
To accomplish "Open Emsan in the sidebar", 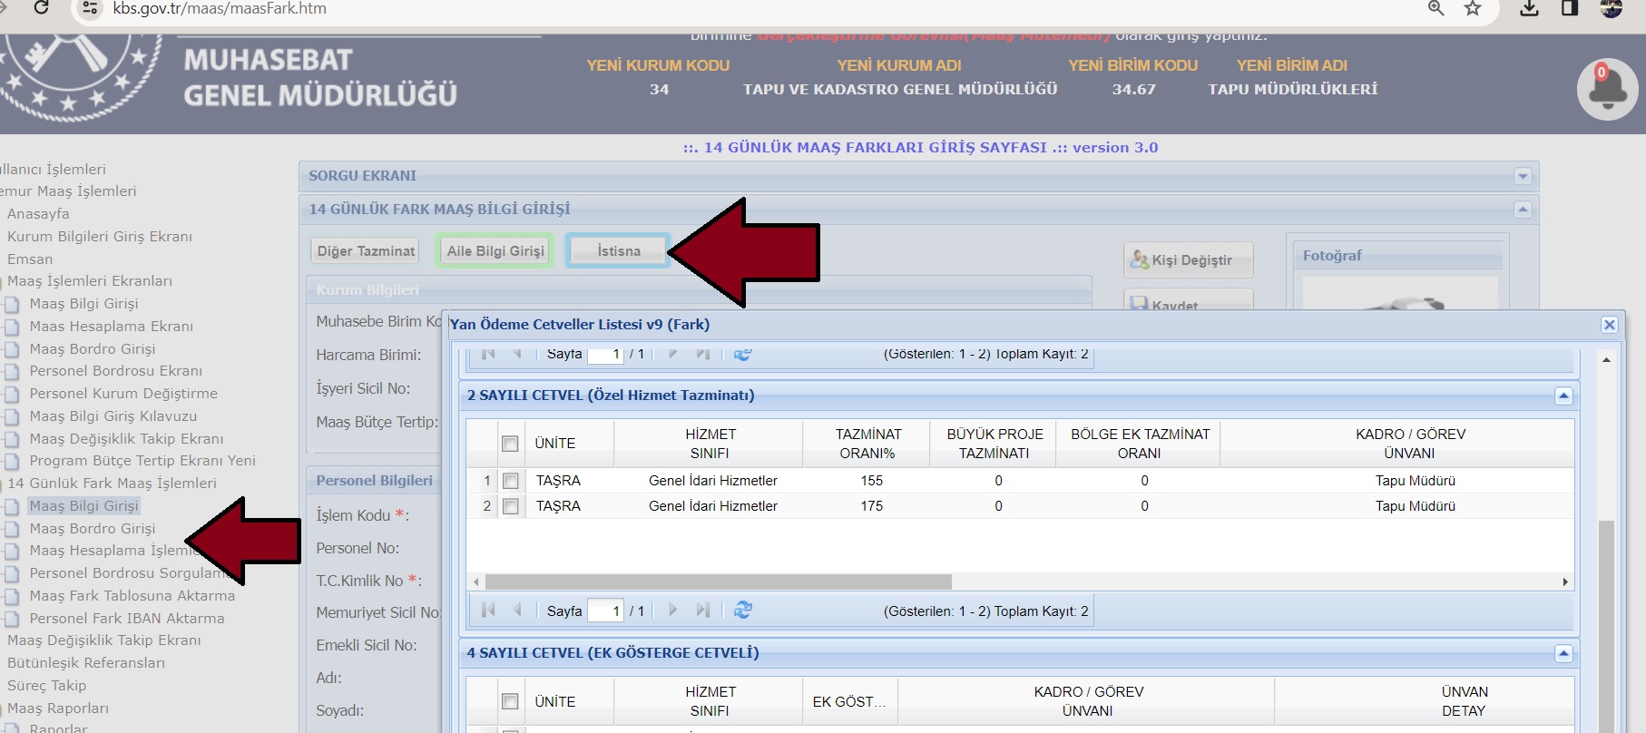I will pos(30,259).
